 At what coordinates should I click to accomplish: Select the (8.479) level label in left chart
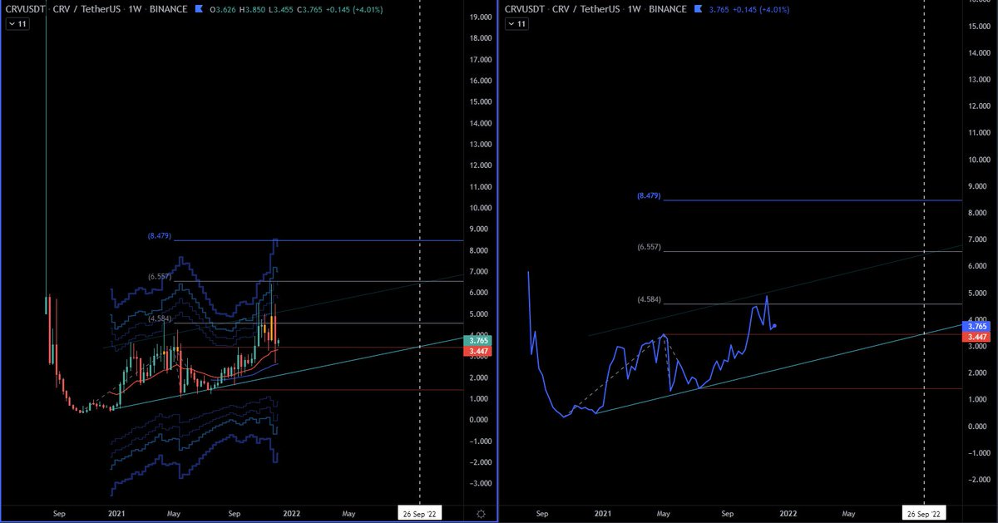(159, 236)
